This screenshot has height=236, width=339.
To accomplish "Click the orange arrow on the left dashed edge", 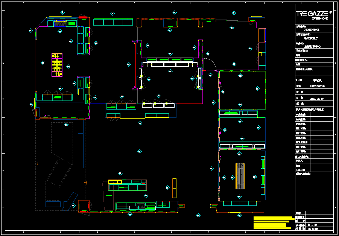I will 36,163.
